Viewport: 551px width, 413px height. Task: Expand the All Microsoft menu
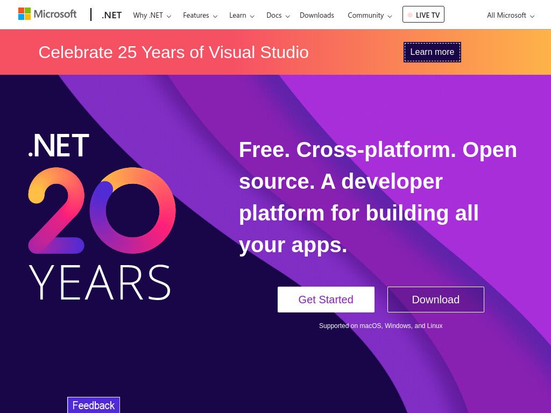tap(510, 16)
